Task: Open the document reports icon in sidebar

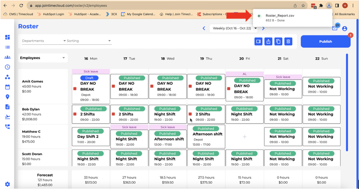Action: (7, 107)
